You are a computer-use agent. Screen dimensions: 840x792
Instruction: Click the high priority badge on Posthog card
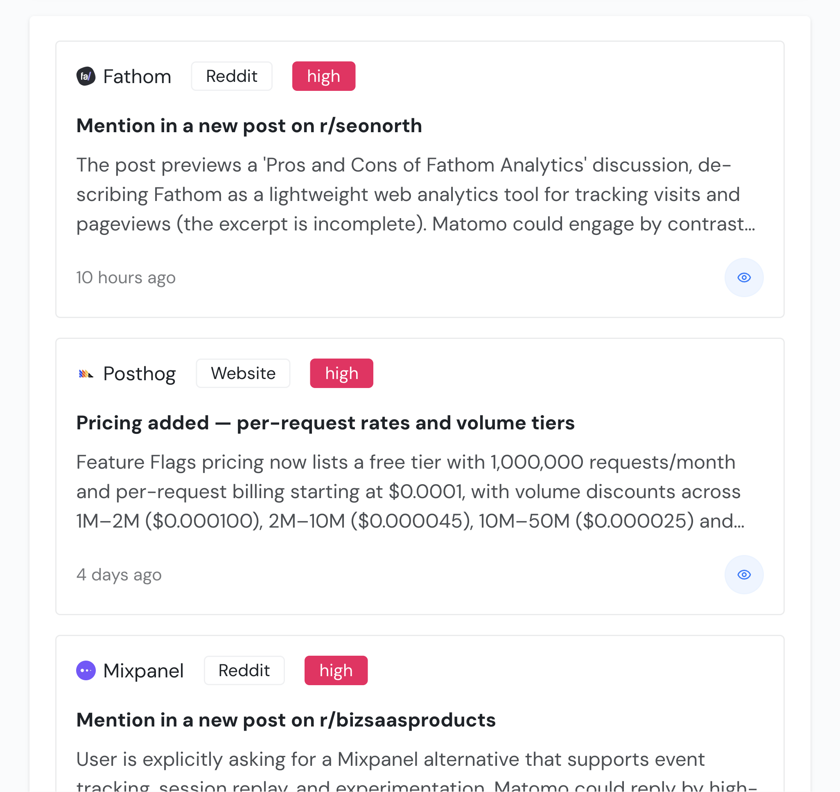pyautogui.click(x=341, y=373)
